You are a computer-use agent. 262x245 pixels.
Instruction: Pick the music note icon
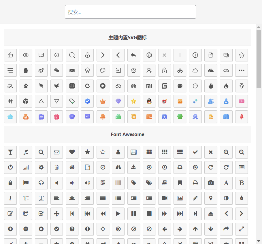(x=26, y=152)
